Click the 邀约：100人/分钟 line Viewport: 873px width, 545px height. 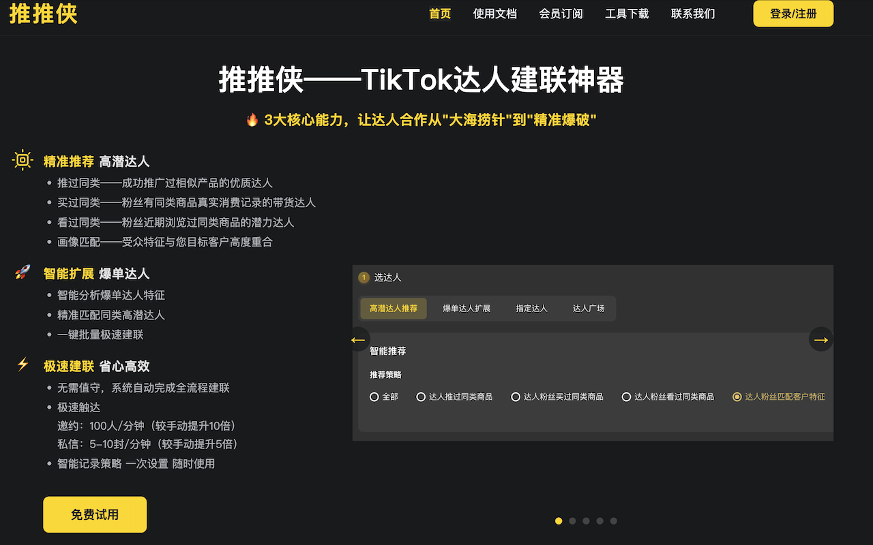tap(149, 426)
